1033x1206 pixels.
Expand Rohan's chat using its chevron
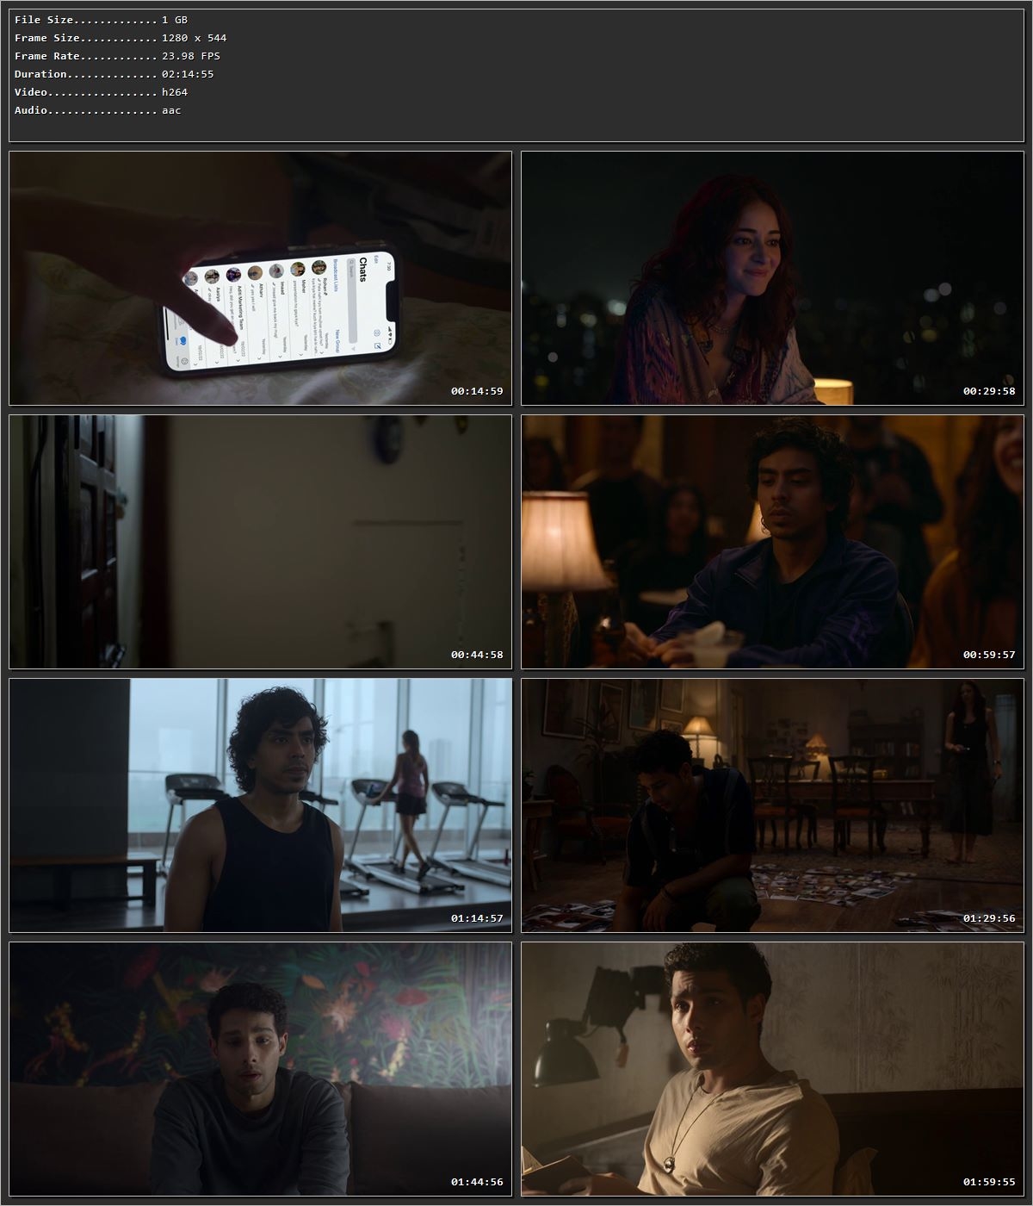point(321,352)
